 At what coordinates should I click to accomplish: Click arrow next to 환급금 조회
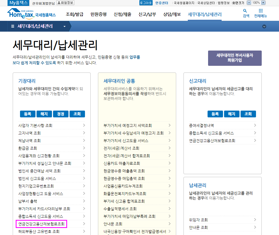[84, 148]
